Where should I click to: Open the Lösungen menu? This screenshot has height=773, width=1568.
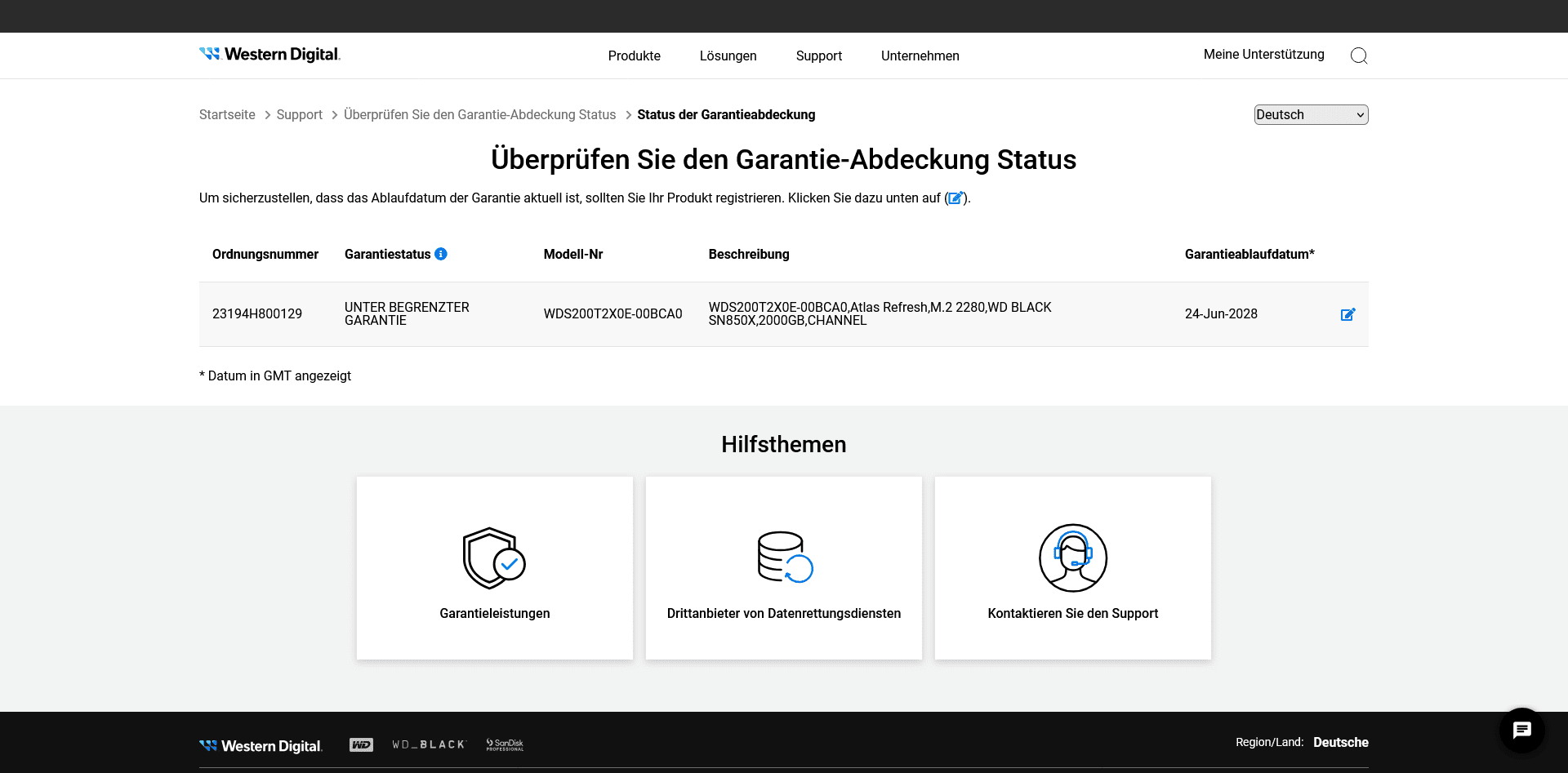pyautogui.click(x=728, y=56)
